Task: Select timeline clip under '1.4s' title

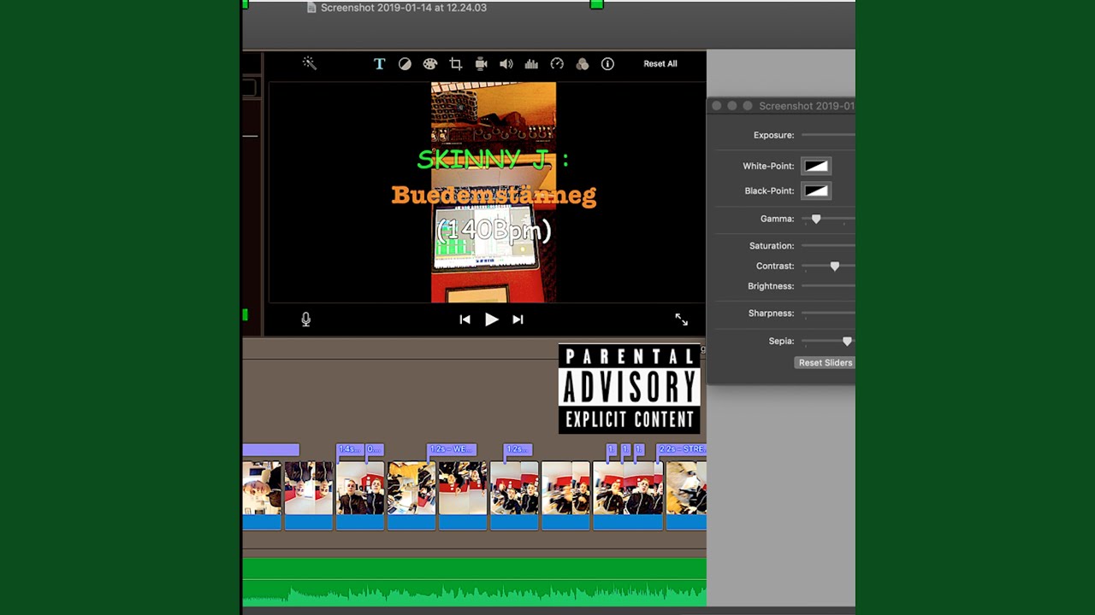Action: 360,495
